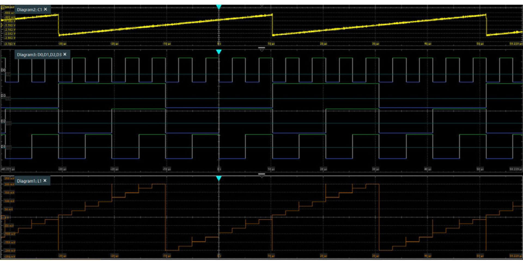Image resolution: width=523 pixels, height=262 pixels.
Task: Click the D3 digital channel label
Action: pos(3,96)
